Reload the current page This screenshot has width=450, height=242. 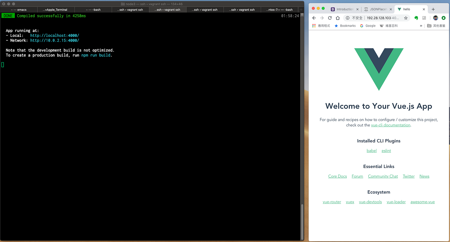coord(329,18)
